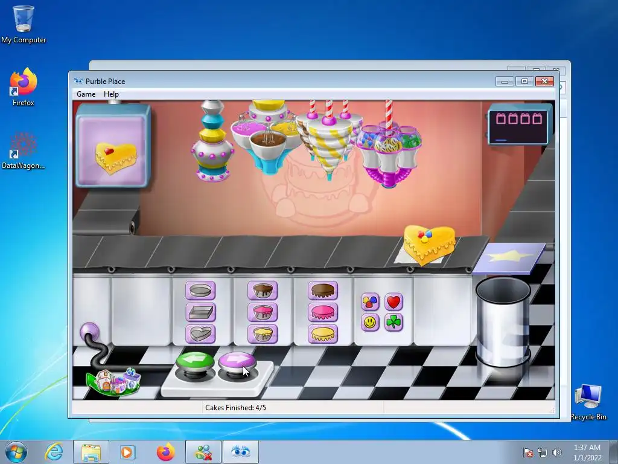Viewport: 618px width, 464px height.
Task: Switch to the people icon taskbar window
Action: click(x=203, y=452)
